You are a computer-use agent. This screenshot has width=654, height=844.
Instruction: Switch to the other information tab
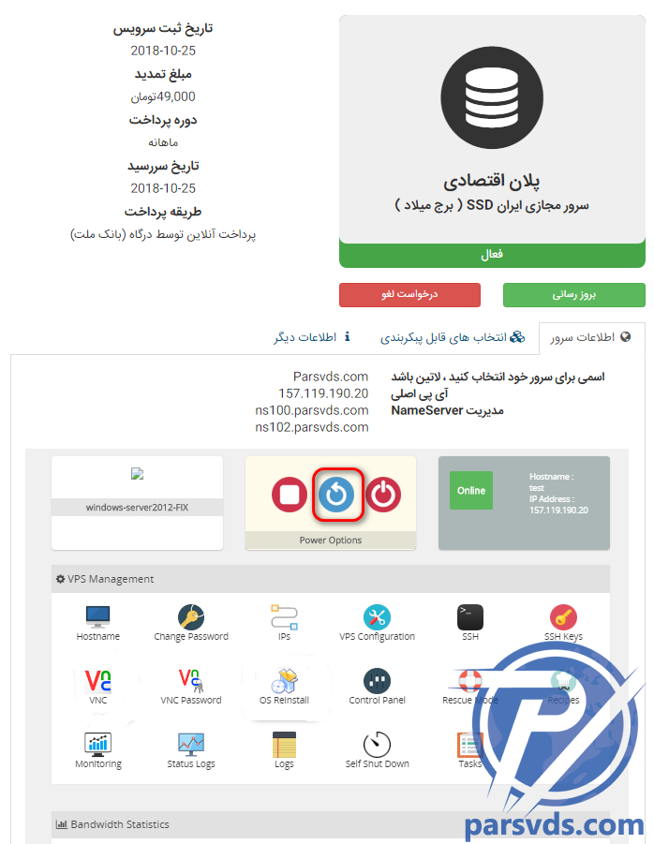312,337
